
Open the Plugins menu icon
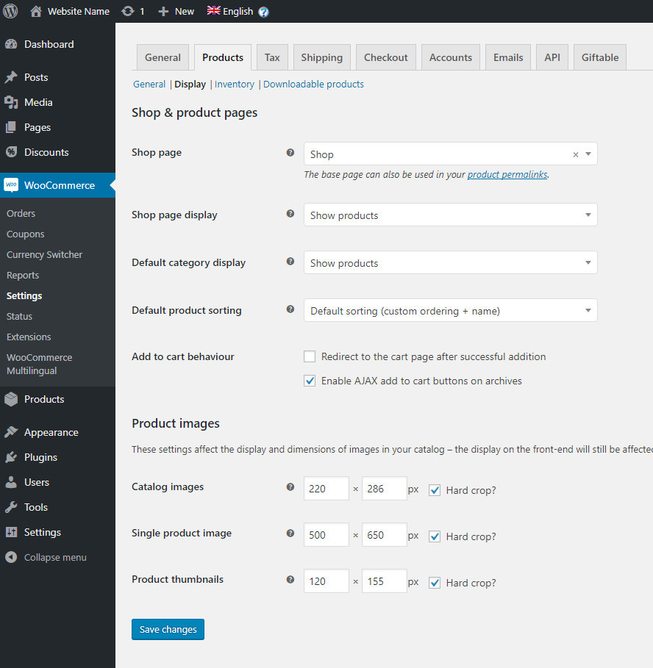(11, 457)
